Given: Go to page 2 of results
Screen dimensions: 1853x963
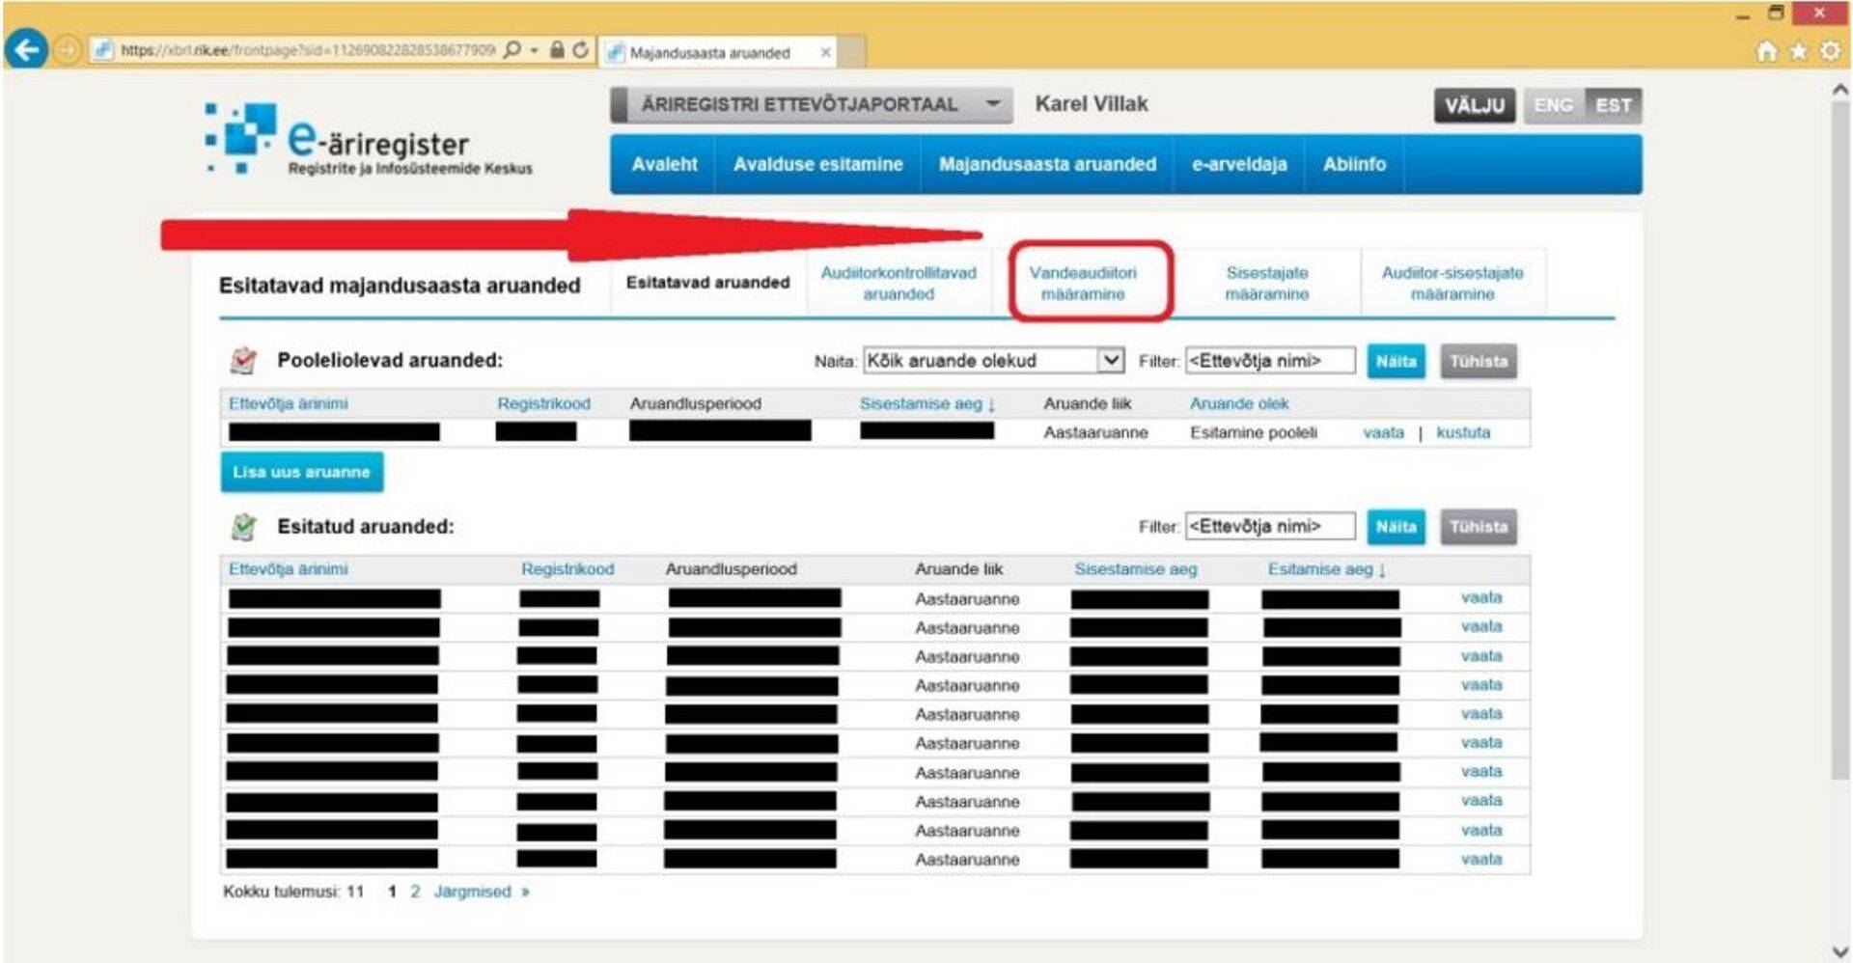Looking at the screenshot, I should point(415,892).
